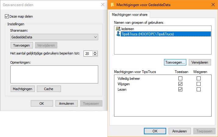
Task: Click the Iedereen group icon
Action: 118,29
